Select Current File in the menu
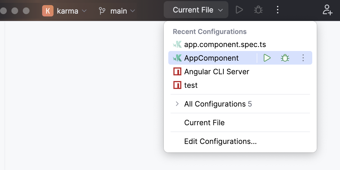The height and width of the screenshot is (170, 340). point(204,122)
